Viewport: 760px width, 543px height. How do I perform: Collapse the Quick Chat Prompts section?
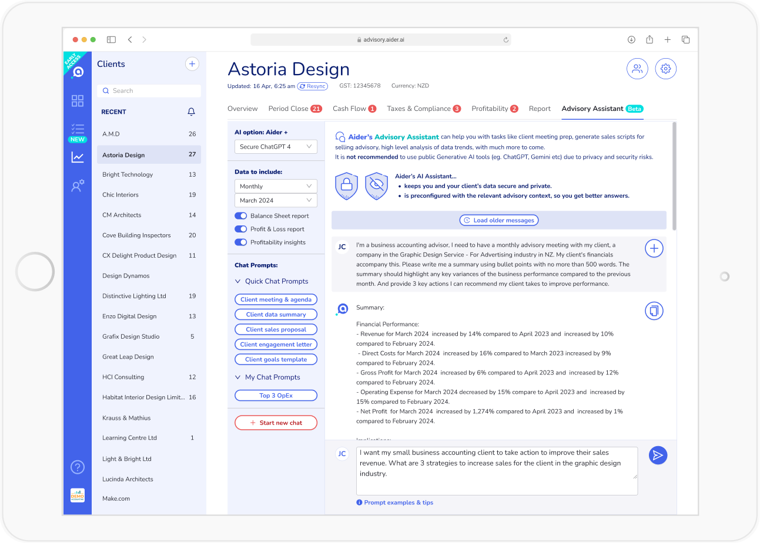click(239, 281)
